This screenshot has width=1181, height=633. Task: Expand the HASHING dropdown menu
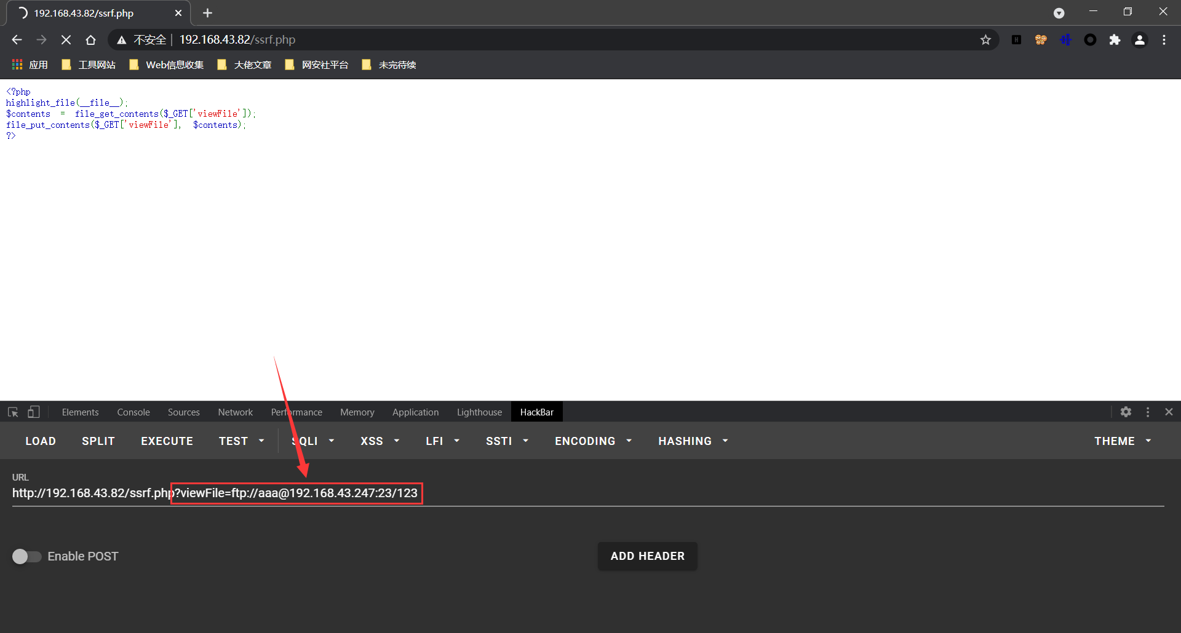click(x=693, y=441)
